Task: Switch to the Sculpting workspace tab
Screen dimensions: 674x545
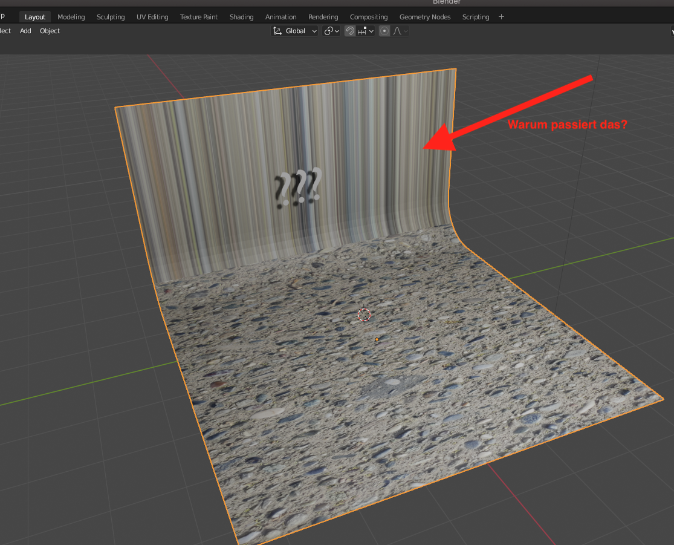Action: 111,17
